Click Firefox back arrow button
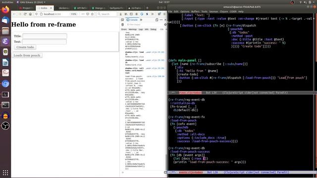 (14, 14)
